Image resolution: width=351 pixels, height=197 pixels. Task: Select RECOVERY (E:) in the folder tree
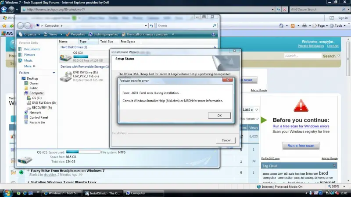coord(42,108)
